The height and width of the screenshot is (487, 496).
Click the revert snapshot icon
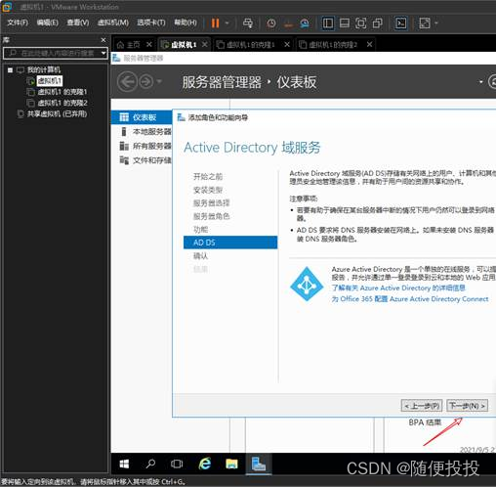(x=288, y=23)
